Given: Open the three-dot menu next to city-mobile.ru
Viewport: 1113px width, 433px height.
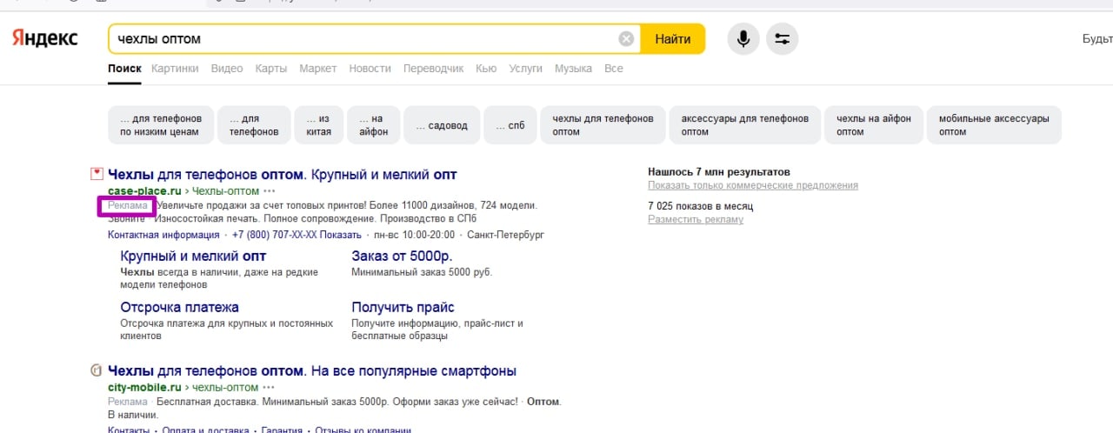Looking at the screenshot, I should tap(269, 387).
